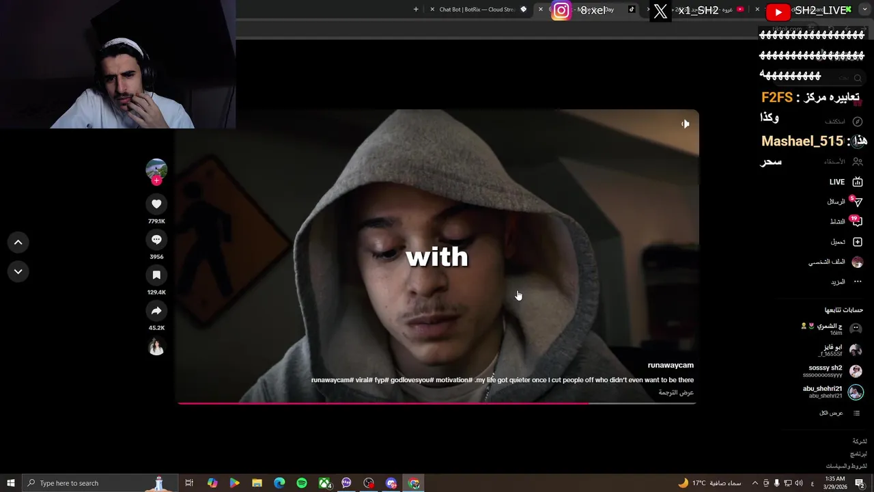Launch Copilot from the taskbar
The image size is (874, 492).
click(x=212, y=483)
